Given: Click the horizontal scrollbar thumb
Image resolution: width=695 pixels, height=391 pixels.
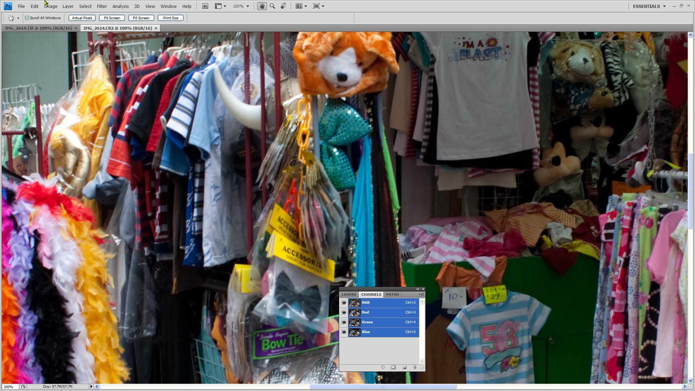Looking at the screenshot, I should (383, 387).
